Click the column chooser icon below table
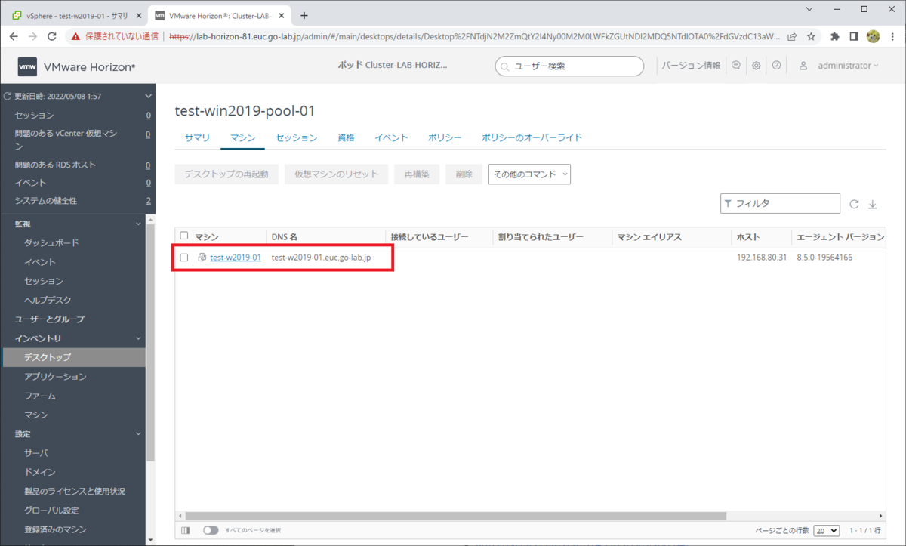Image resolution: width=906 pixels, height=546 pixels. pos(186,530)
